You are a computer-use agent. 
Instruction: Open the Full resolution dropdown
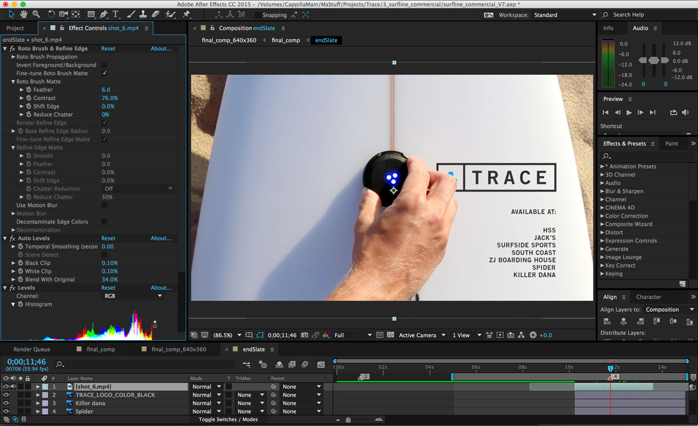pos(353,335)
